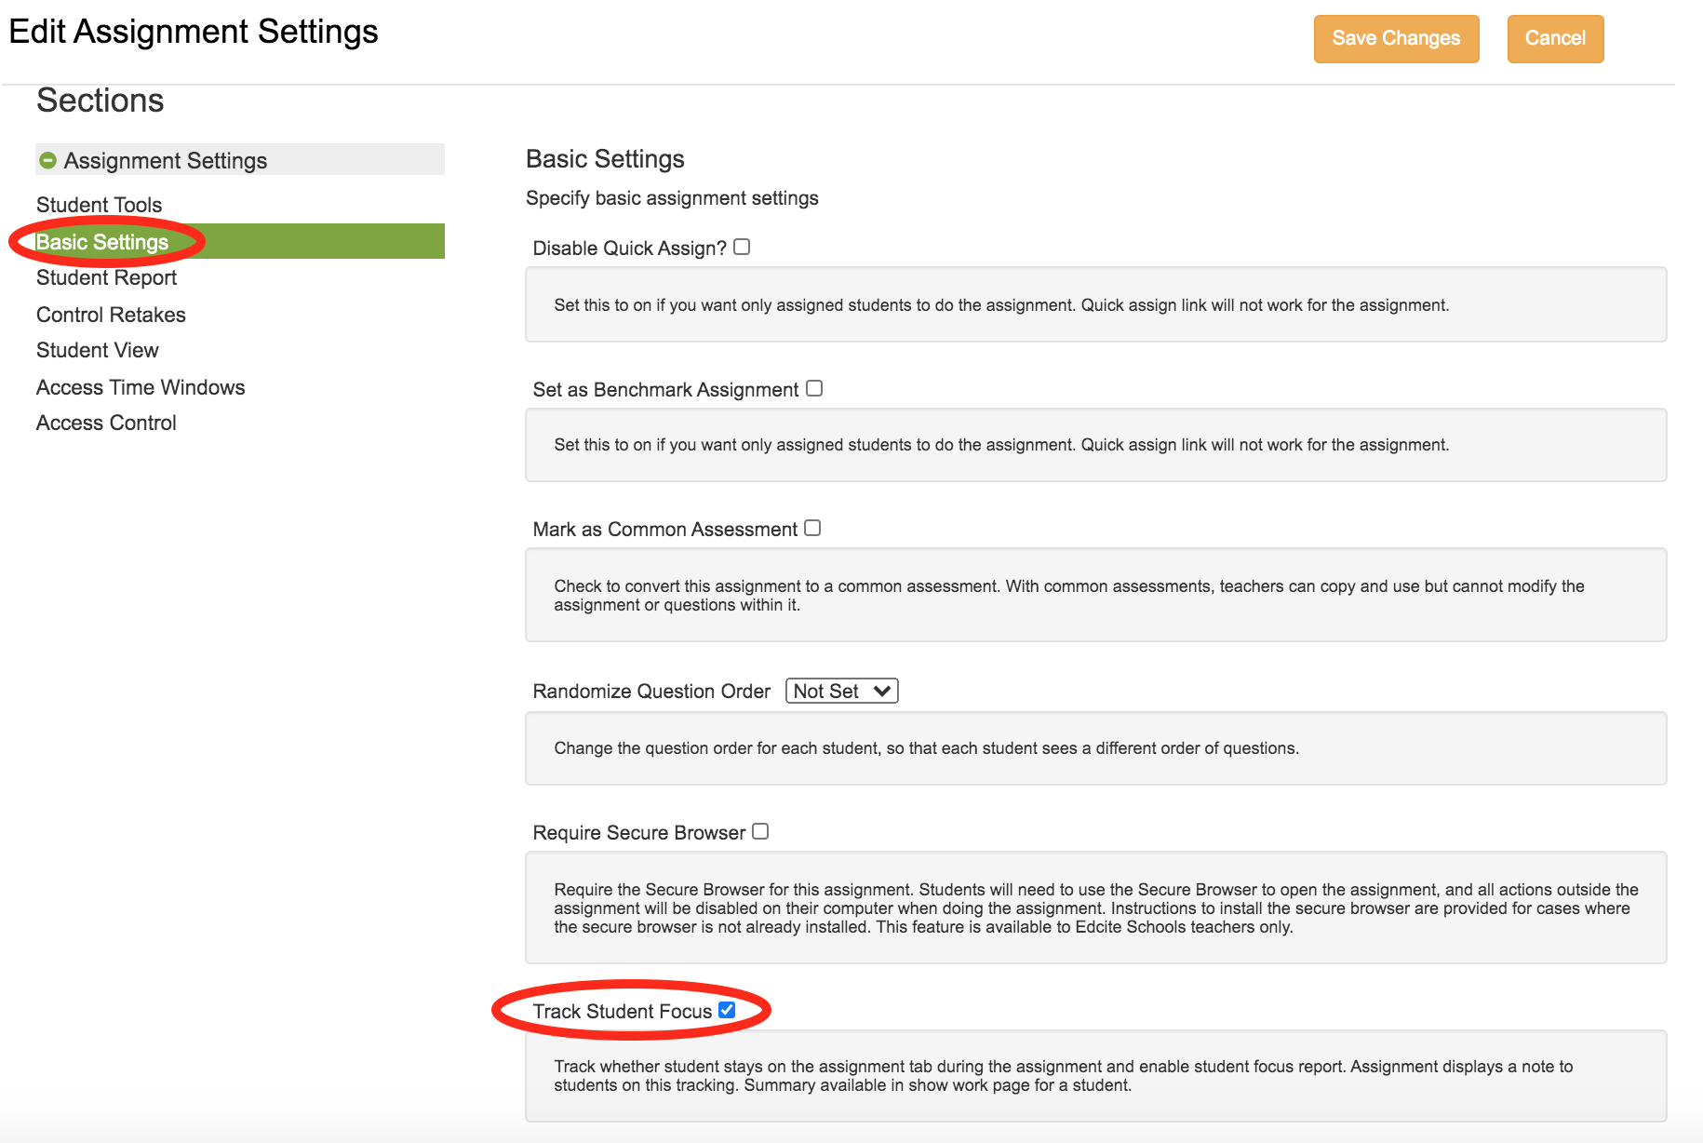
Task: Click the Track Student Focus label
Action: click(x=622, y=1011)
